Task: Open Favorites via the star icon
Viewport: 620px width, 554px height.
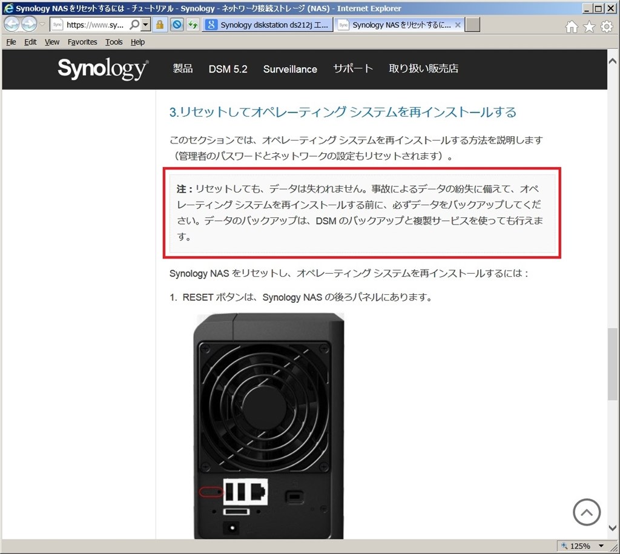Action: pyautogui.click(x=589, y=27)
